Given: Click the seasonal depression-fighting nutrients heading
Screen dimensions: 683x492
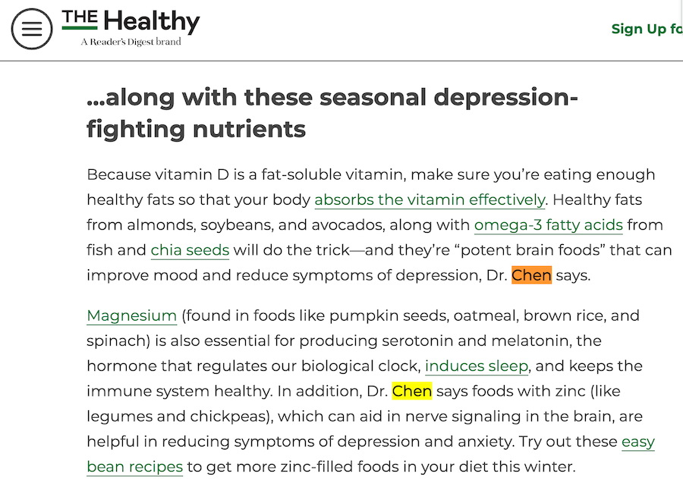Looking at the screenshot, I should 332,113.
